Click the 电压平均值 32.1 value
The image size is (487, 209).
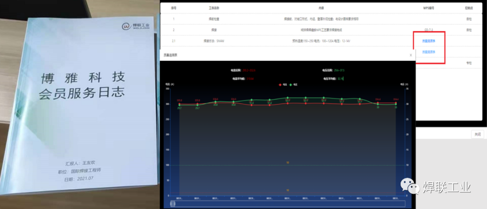tap(340, 79)
